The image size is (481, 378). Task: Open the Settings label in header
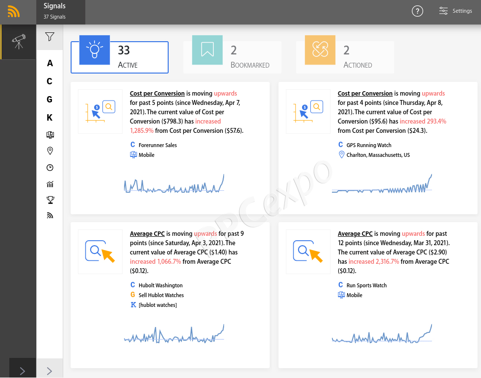[462, 11]
